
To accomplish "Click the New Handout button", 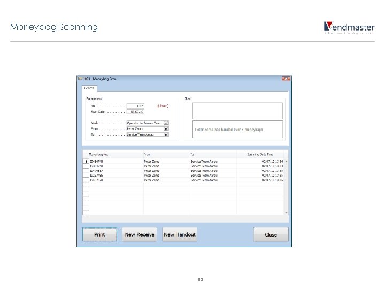I will [x=180, y=234].
